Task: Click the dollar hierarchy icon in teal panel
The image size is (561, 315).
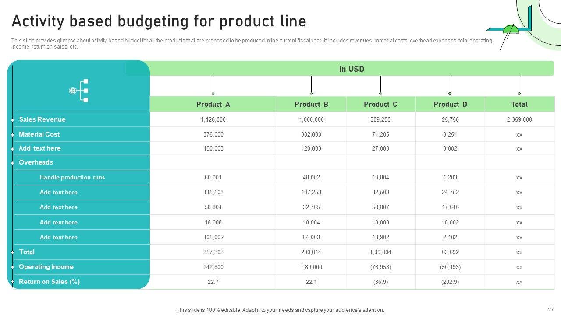Action: pyautogui.click(x=79, y=91)
